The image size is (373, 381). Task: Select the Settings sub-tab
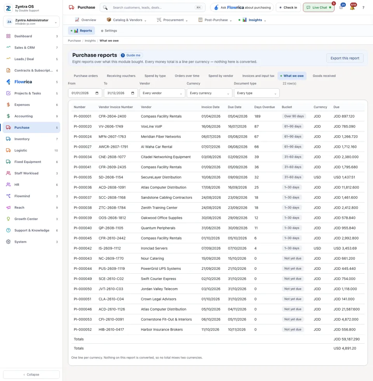tap(109, 31)
